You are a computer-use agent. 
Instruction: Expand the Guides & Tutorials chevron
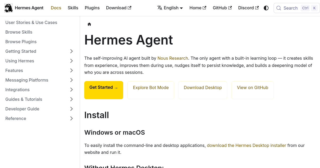[71, 99]
